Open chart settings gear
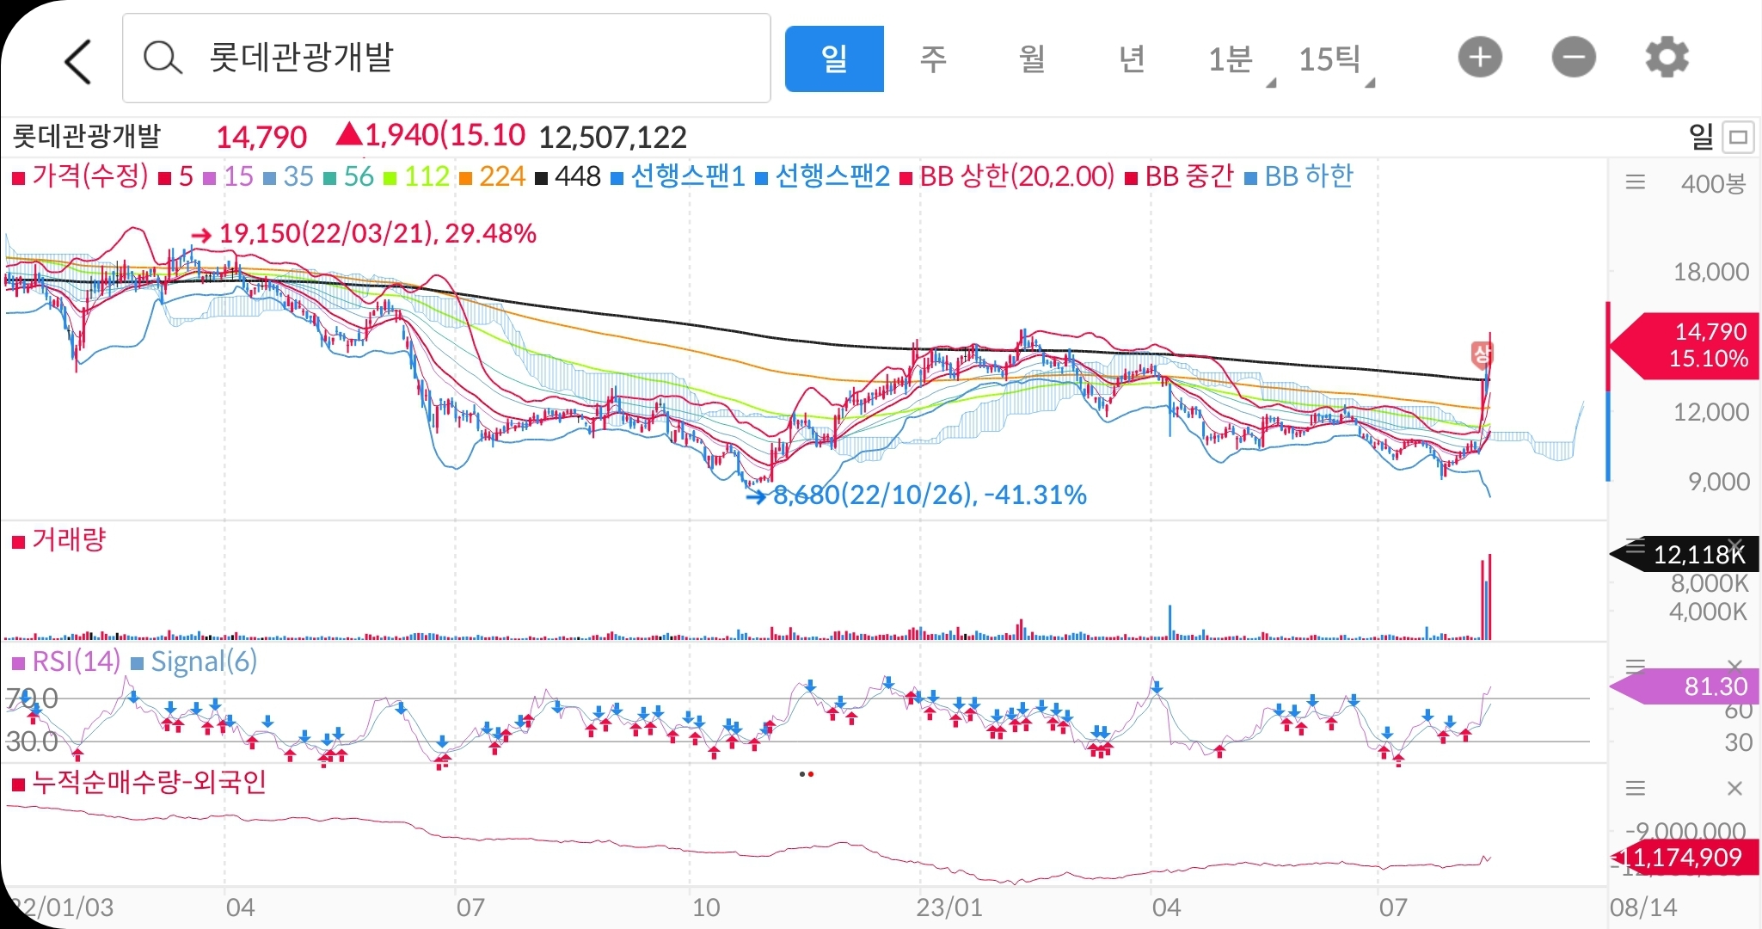This screenshot has height=929, width=1762. pyautogui.click(x=1667, y=58)
